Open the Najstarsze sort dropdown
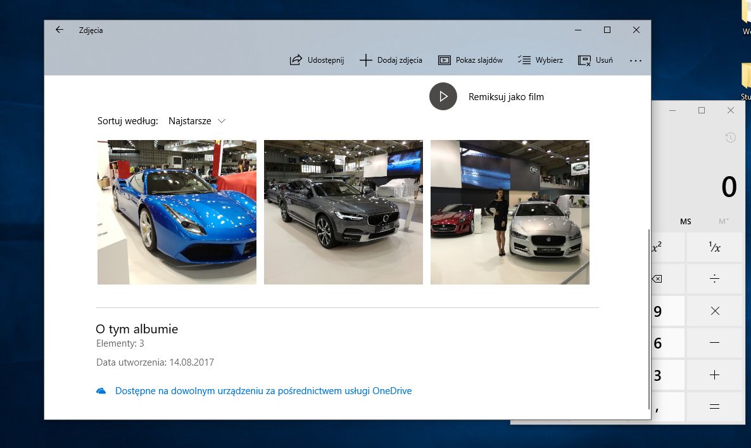The image size is (751, 448). (x=197, y=121)
